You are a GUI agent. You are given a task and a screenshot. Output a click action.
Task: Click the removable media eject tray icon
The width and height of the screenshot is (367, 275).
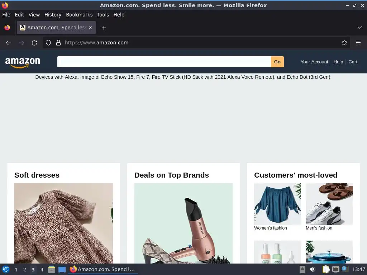(302, 269)
